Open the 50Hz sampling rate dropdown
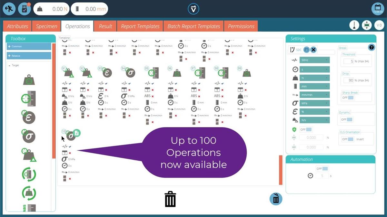The width and height of the screenshot is (387, 217). point(314,60)
